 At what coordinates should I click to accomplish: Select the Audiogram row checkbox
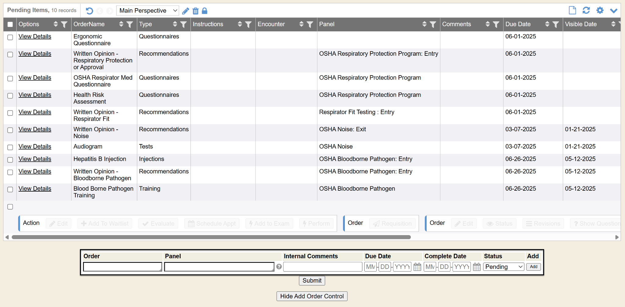[x=10, y=147]
